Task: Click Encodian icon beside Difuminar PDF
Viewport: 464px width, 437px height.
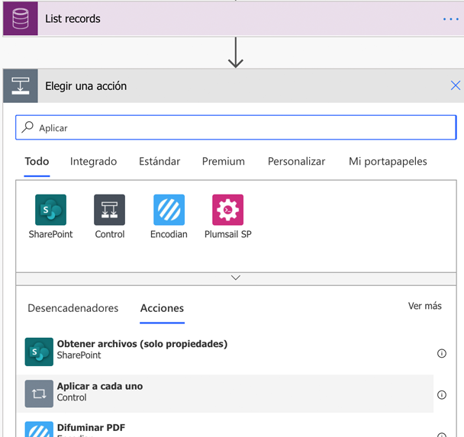Action: [39, 429]
